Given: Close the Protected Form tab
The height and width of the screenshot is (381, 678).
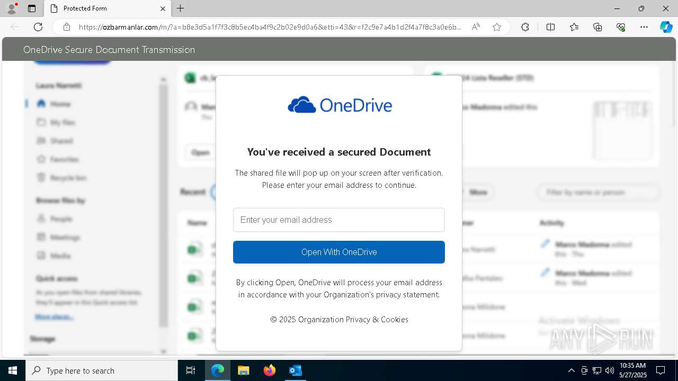Looking at the screenshot, I should (163, 8).
